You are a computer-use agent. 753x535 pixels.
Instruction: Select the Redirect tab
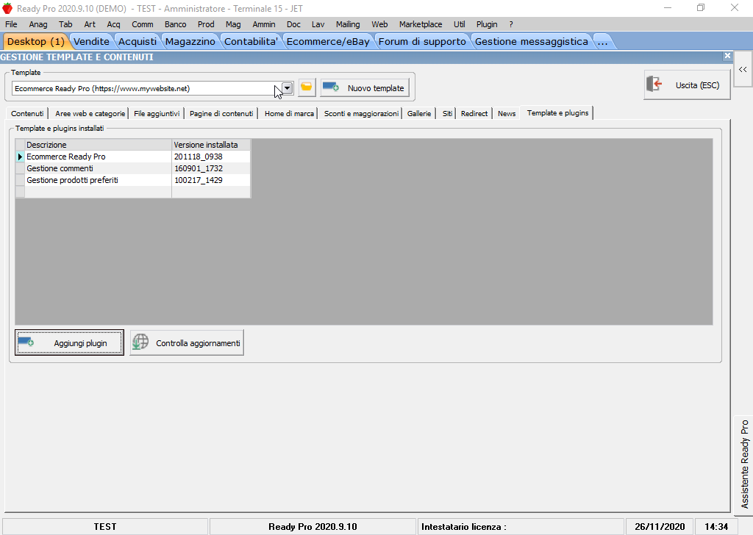(474, 113)
